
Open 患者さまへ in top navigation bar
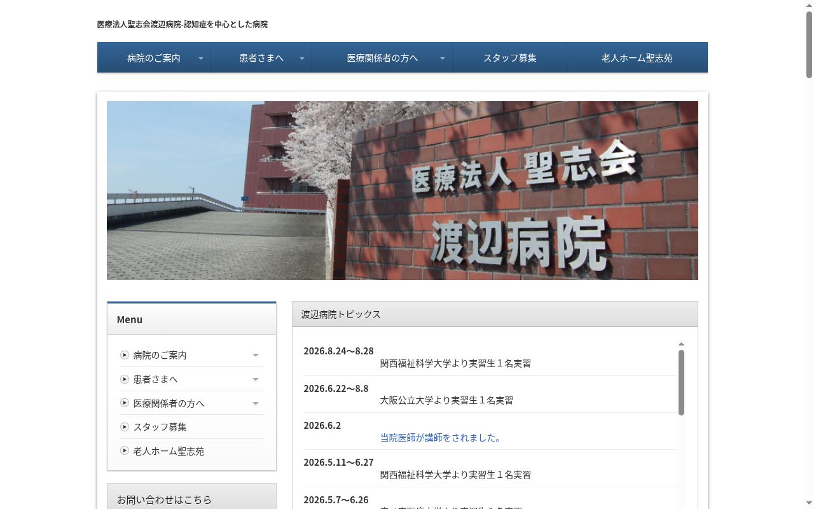[x=261, y=58]
